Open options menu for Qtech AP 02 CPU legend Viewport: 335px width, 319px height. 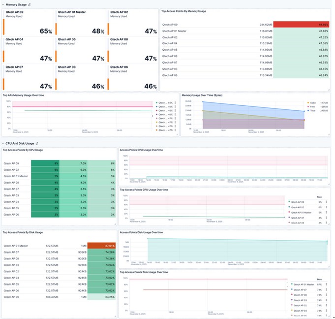point(326,207)
